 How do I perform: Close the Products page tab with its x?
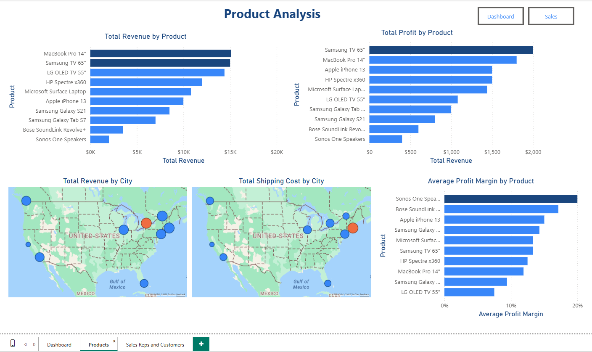[x=114, y=341]
